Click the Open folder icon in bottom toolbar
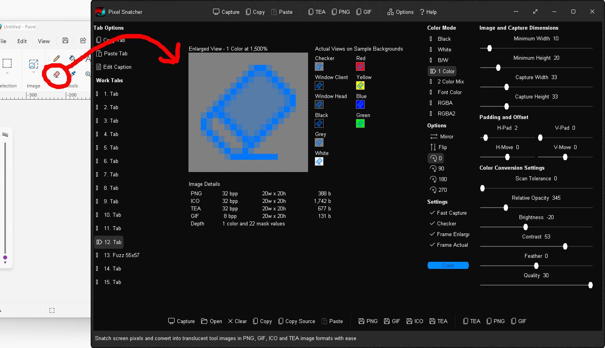Viewport: 605px width, 348px height. (204, 321)
